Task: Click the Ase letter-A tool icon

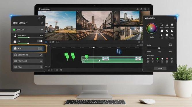Action: (162, 35)
